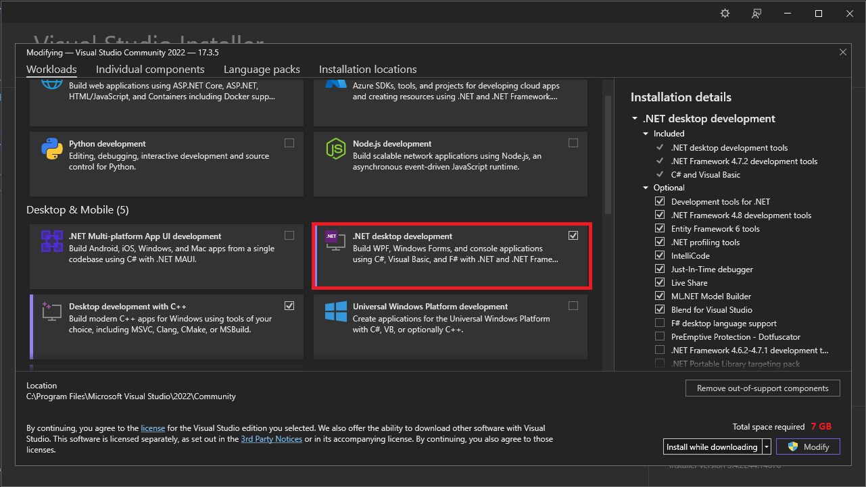The image size is (866, 487).
Task: Click the .NET desktop development monitor icon
Action: click(x=335, y=241)
